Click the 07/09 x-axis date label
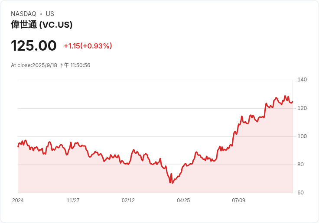 [238, 200]
